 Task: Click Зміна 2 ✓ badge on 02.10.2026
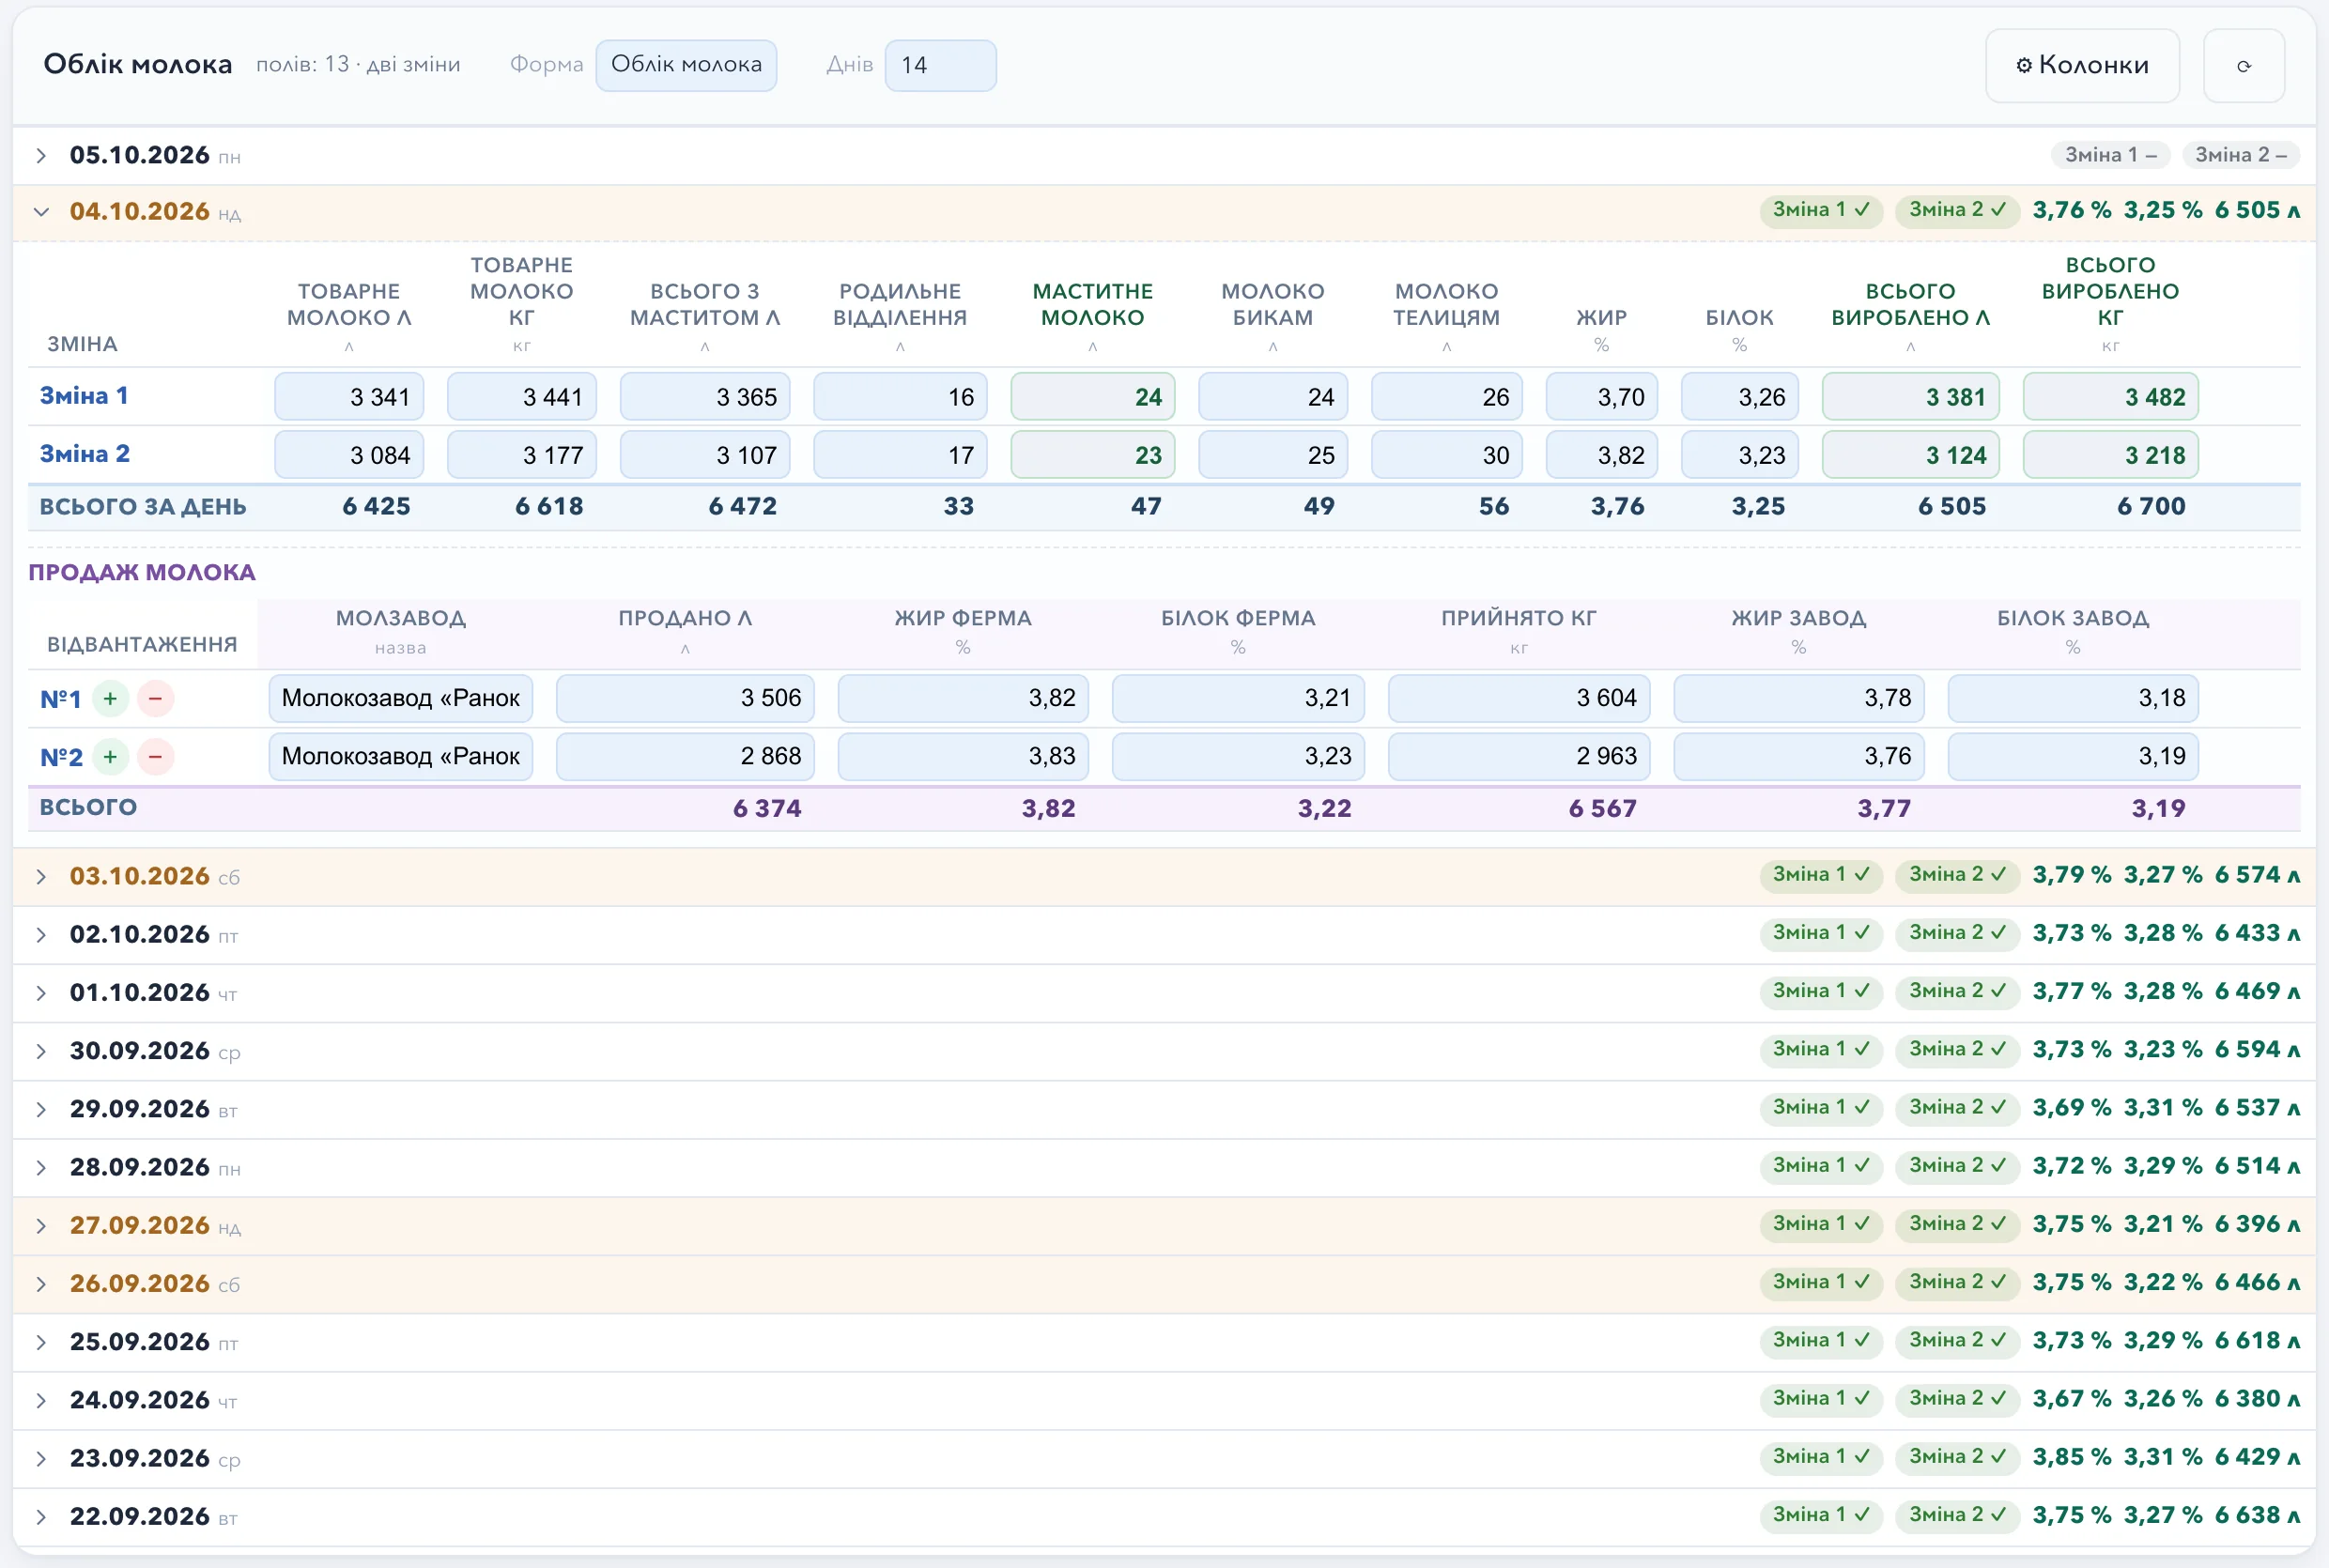[x=1957, y=933]
